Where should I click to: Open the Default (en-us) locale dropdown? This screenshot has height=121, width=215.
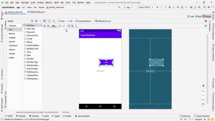tap(104, 21)
